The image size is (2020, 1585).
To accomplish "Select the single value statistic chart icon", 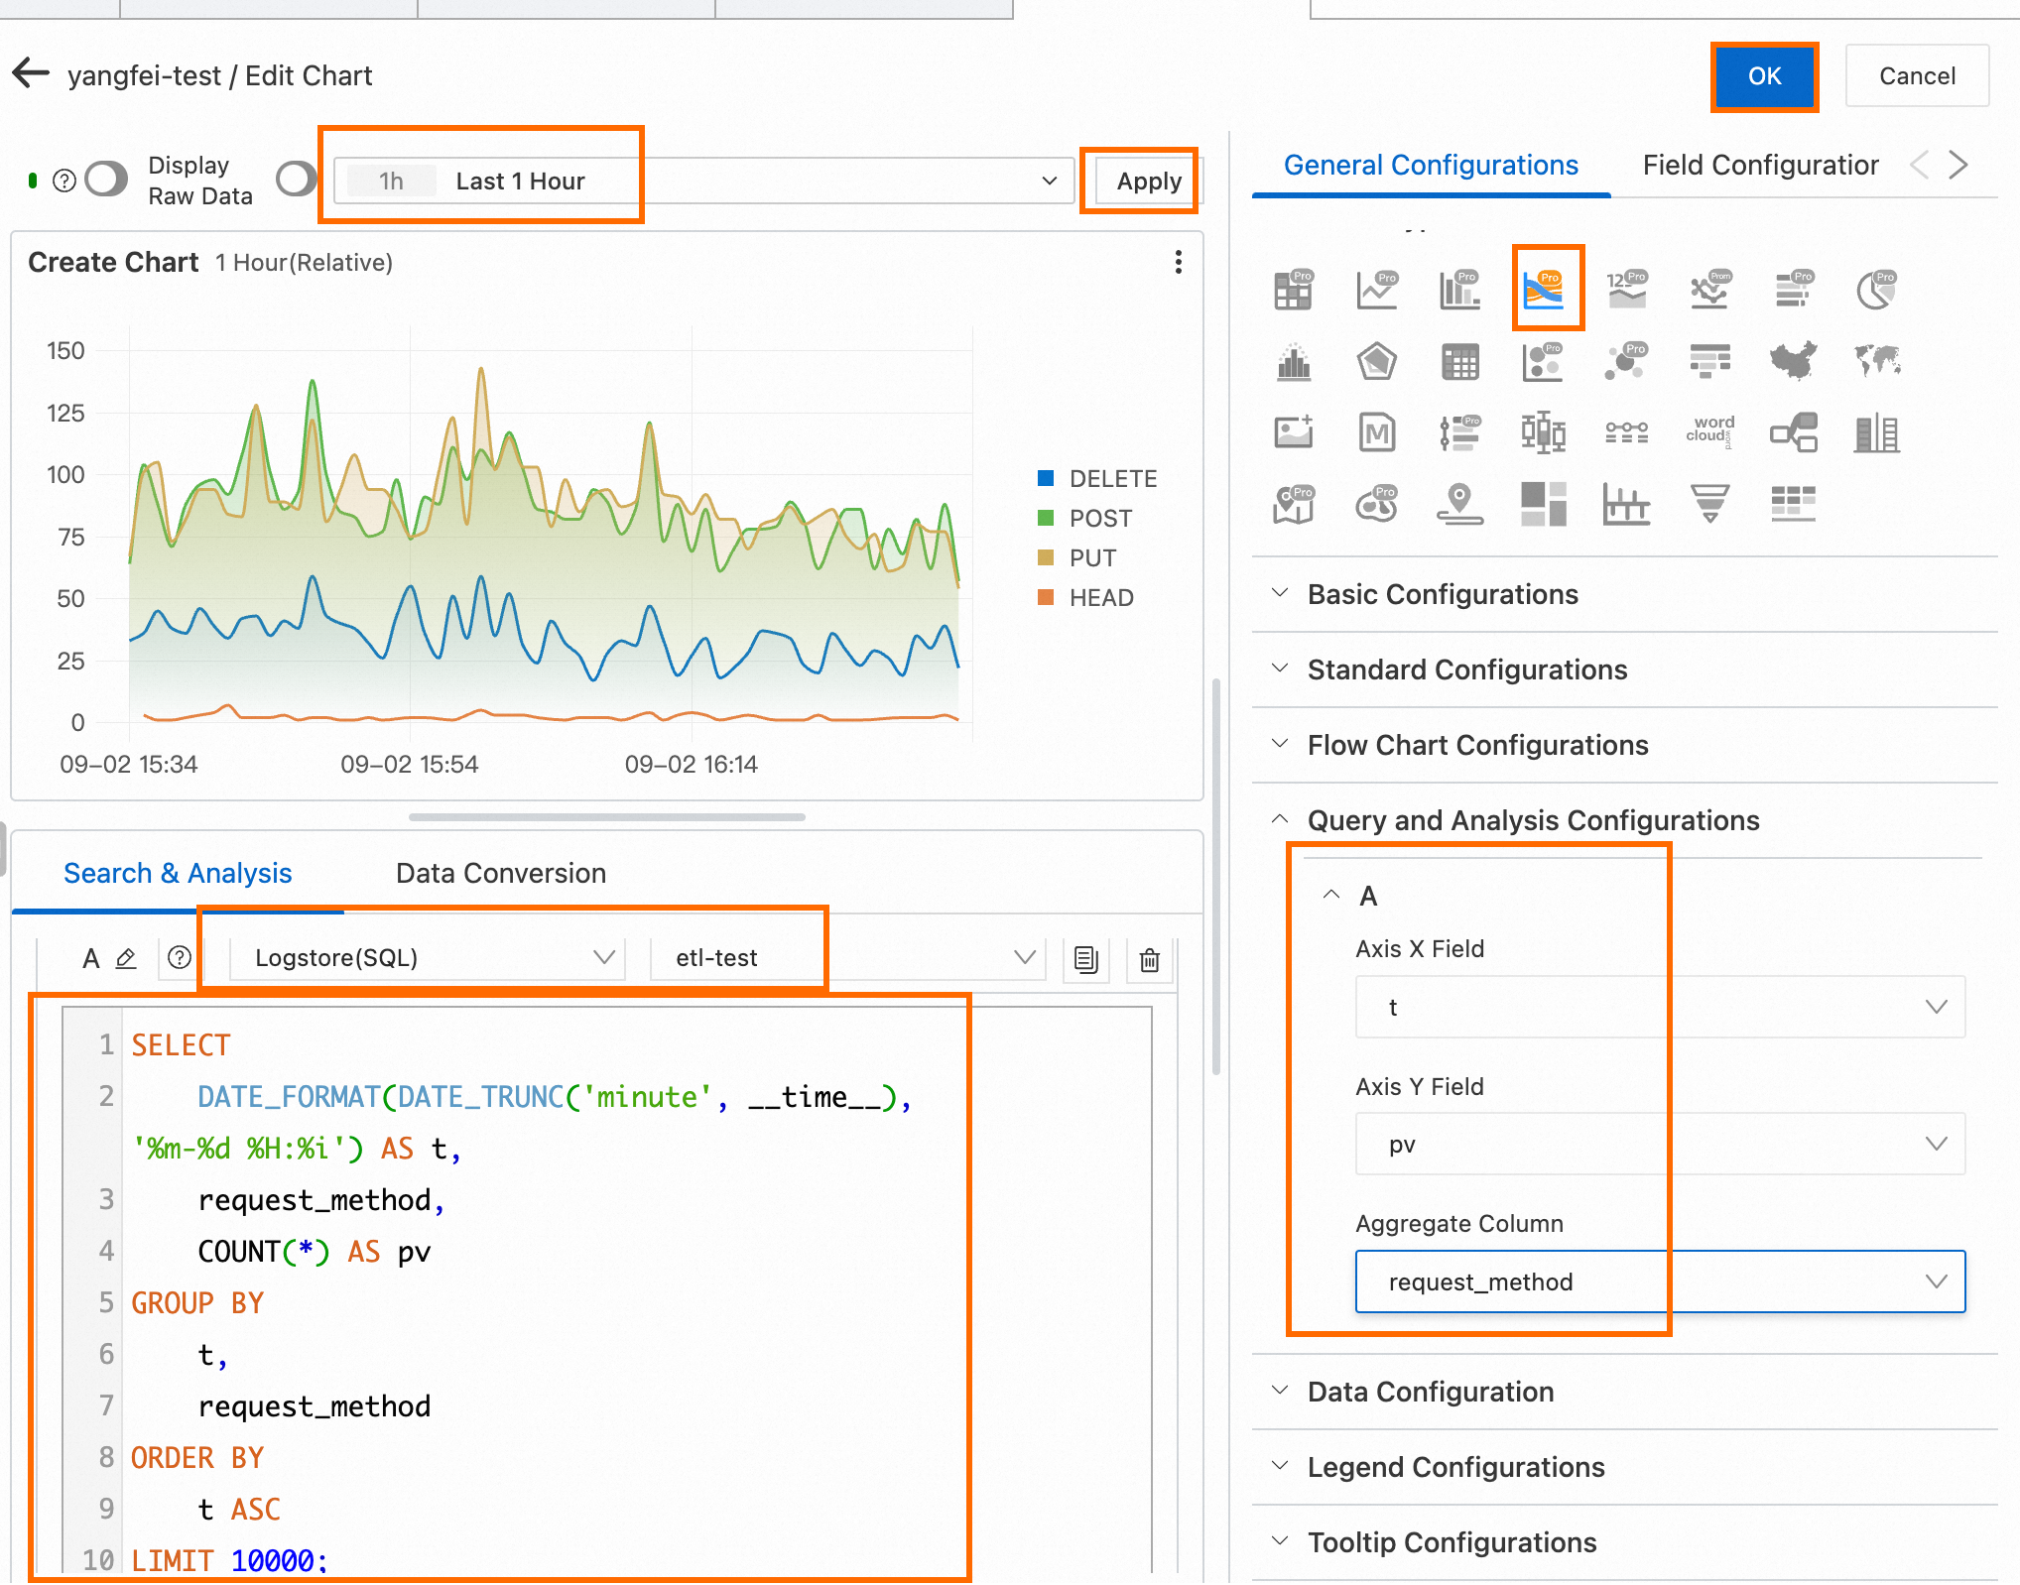I will click(x=1627, y=290).
